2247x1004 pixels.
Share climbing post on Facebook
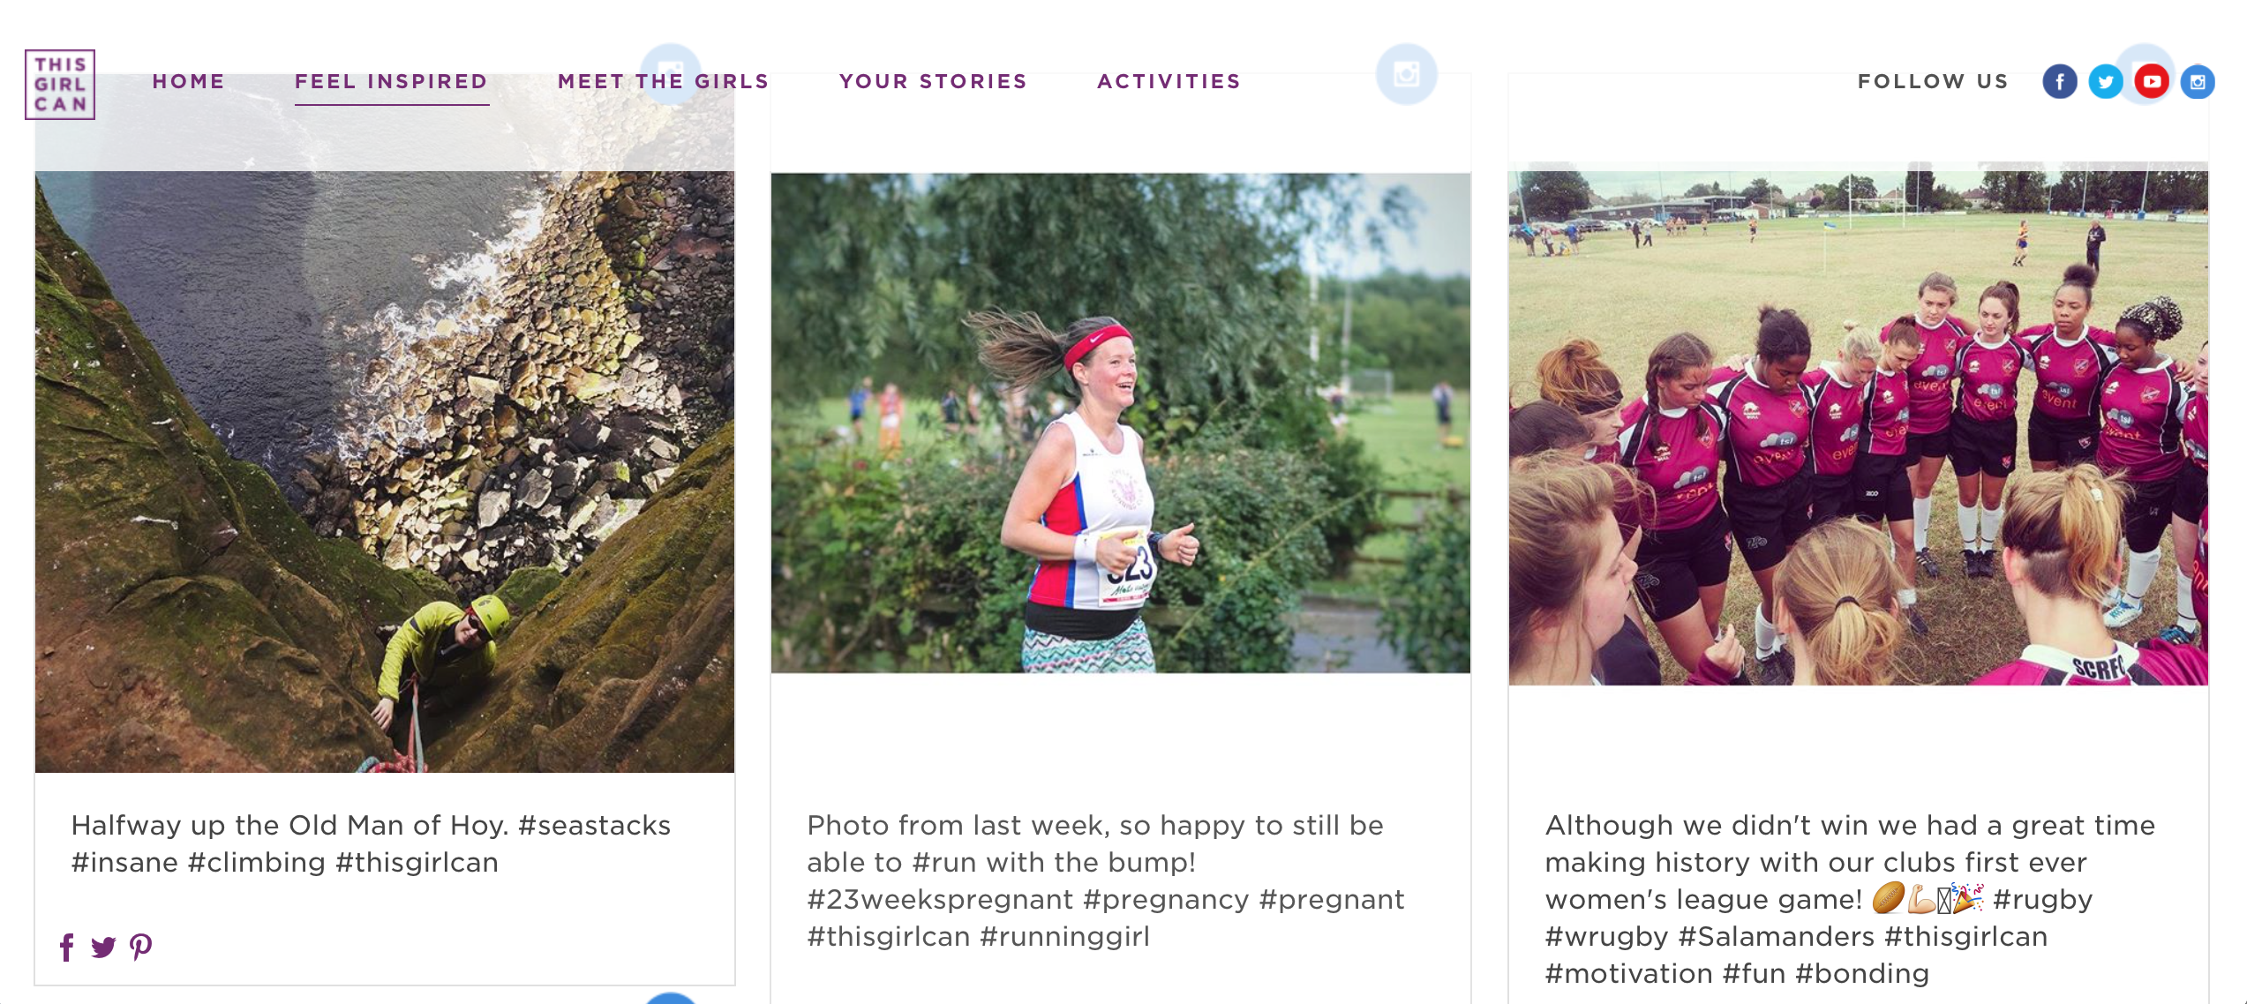67,947
